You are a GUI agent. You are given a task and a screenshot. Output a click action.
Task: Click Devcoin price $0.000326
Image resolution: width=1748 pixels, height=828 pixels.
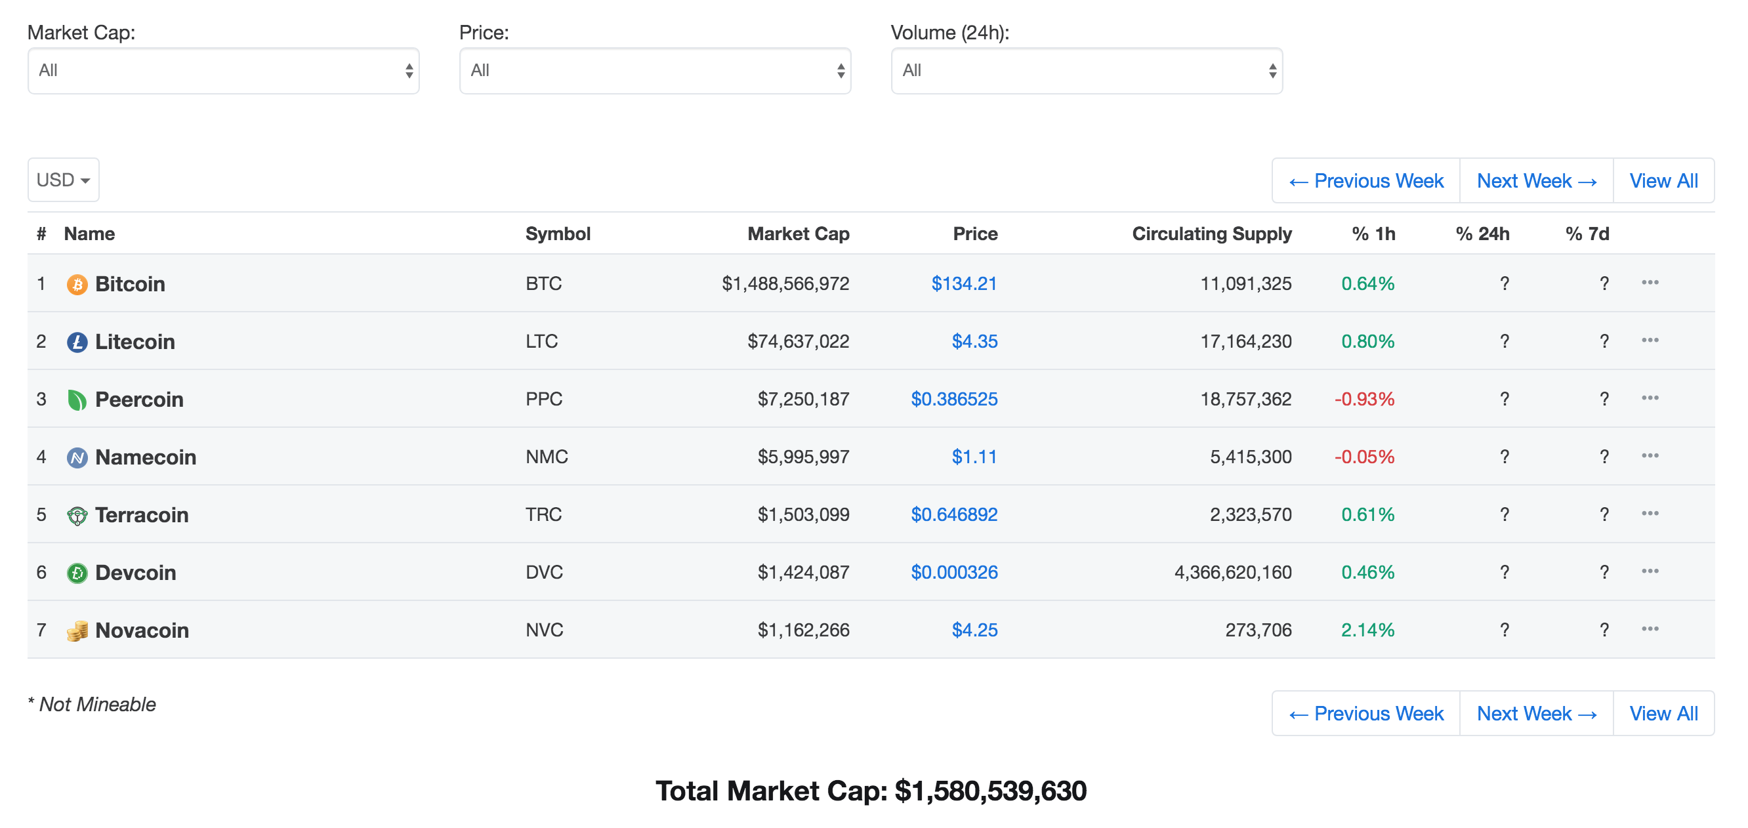pyautogui.click(x=954, y=572)
